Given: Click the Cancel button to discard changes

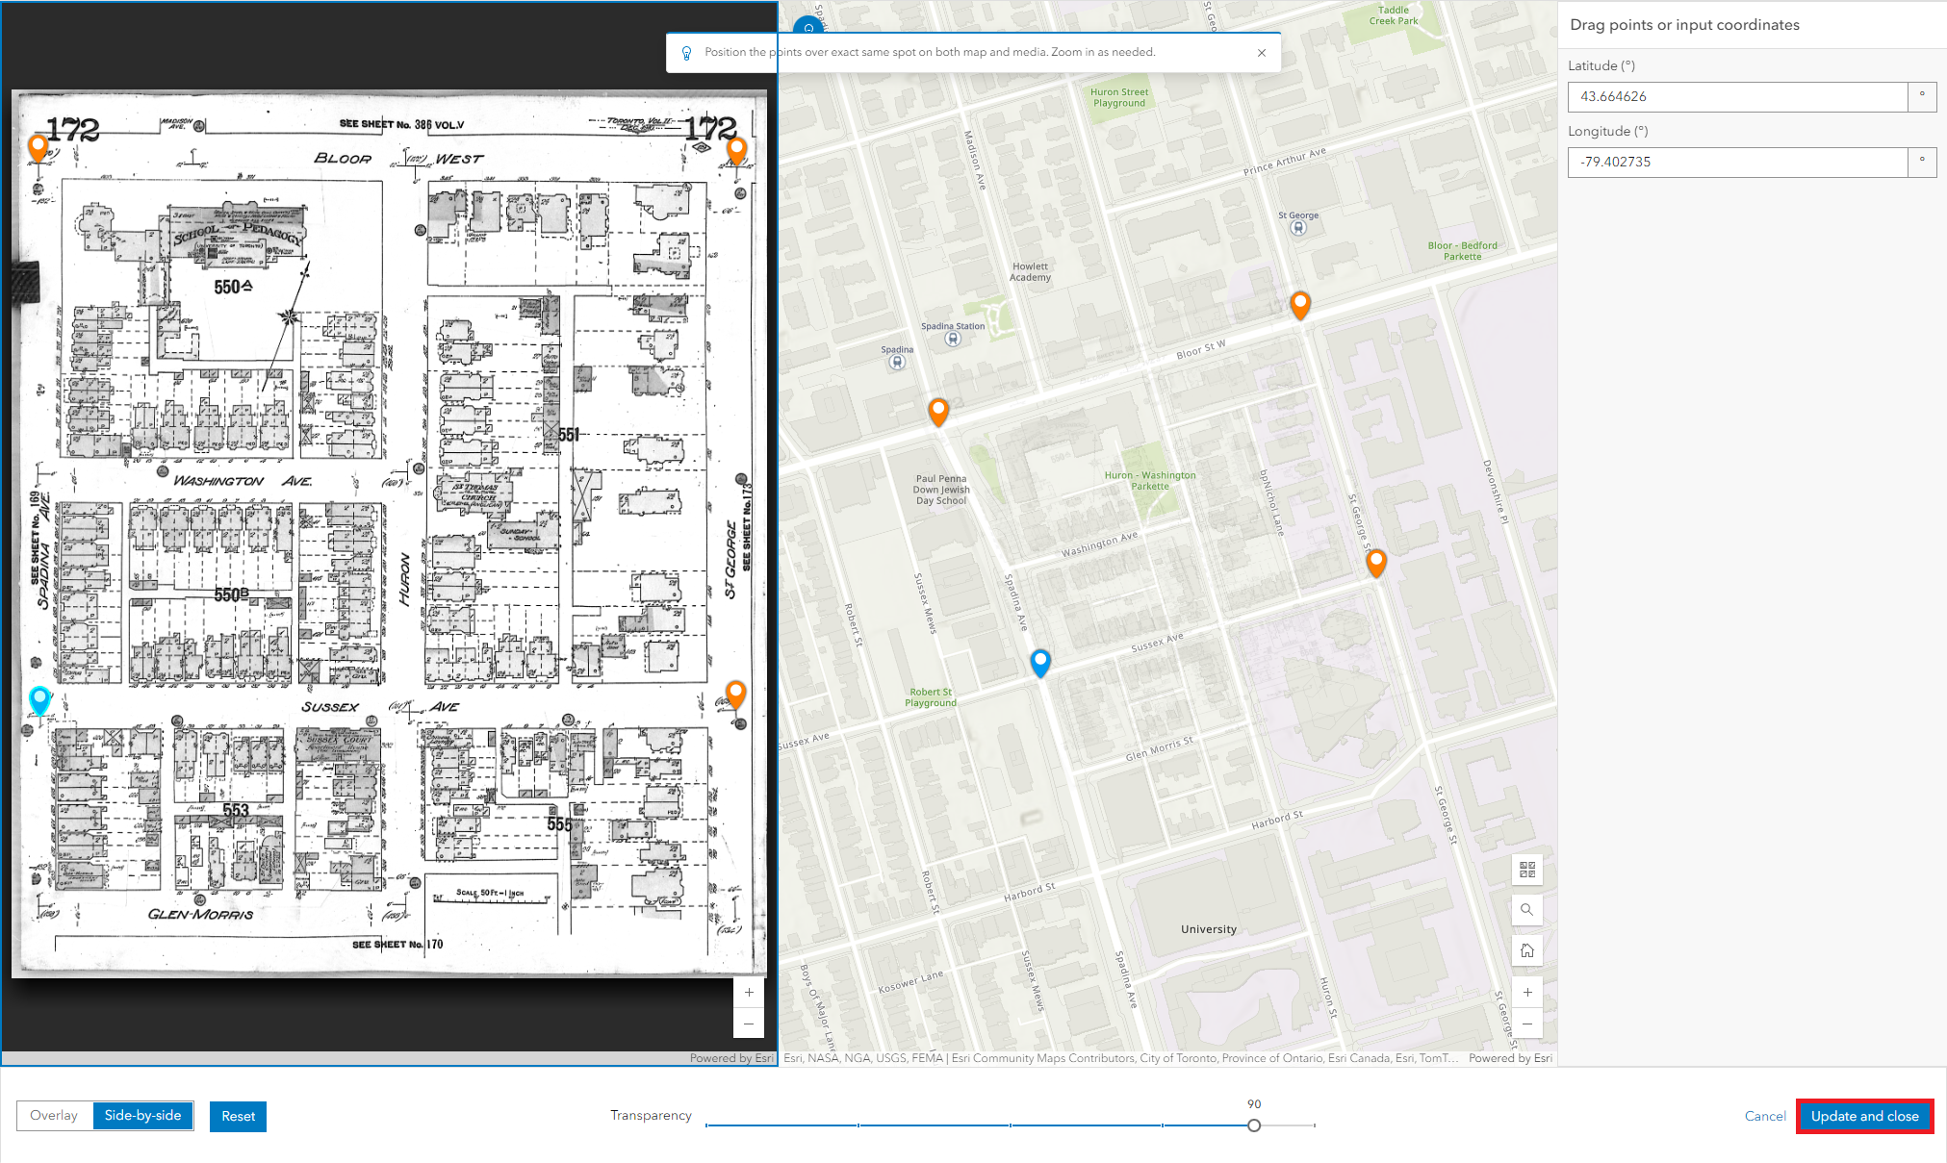Looking at the screenshot, I should click(1768, 1116).
